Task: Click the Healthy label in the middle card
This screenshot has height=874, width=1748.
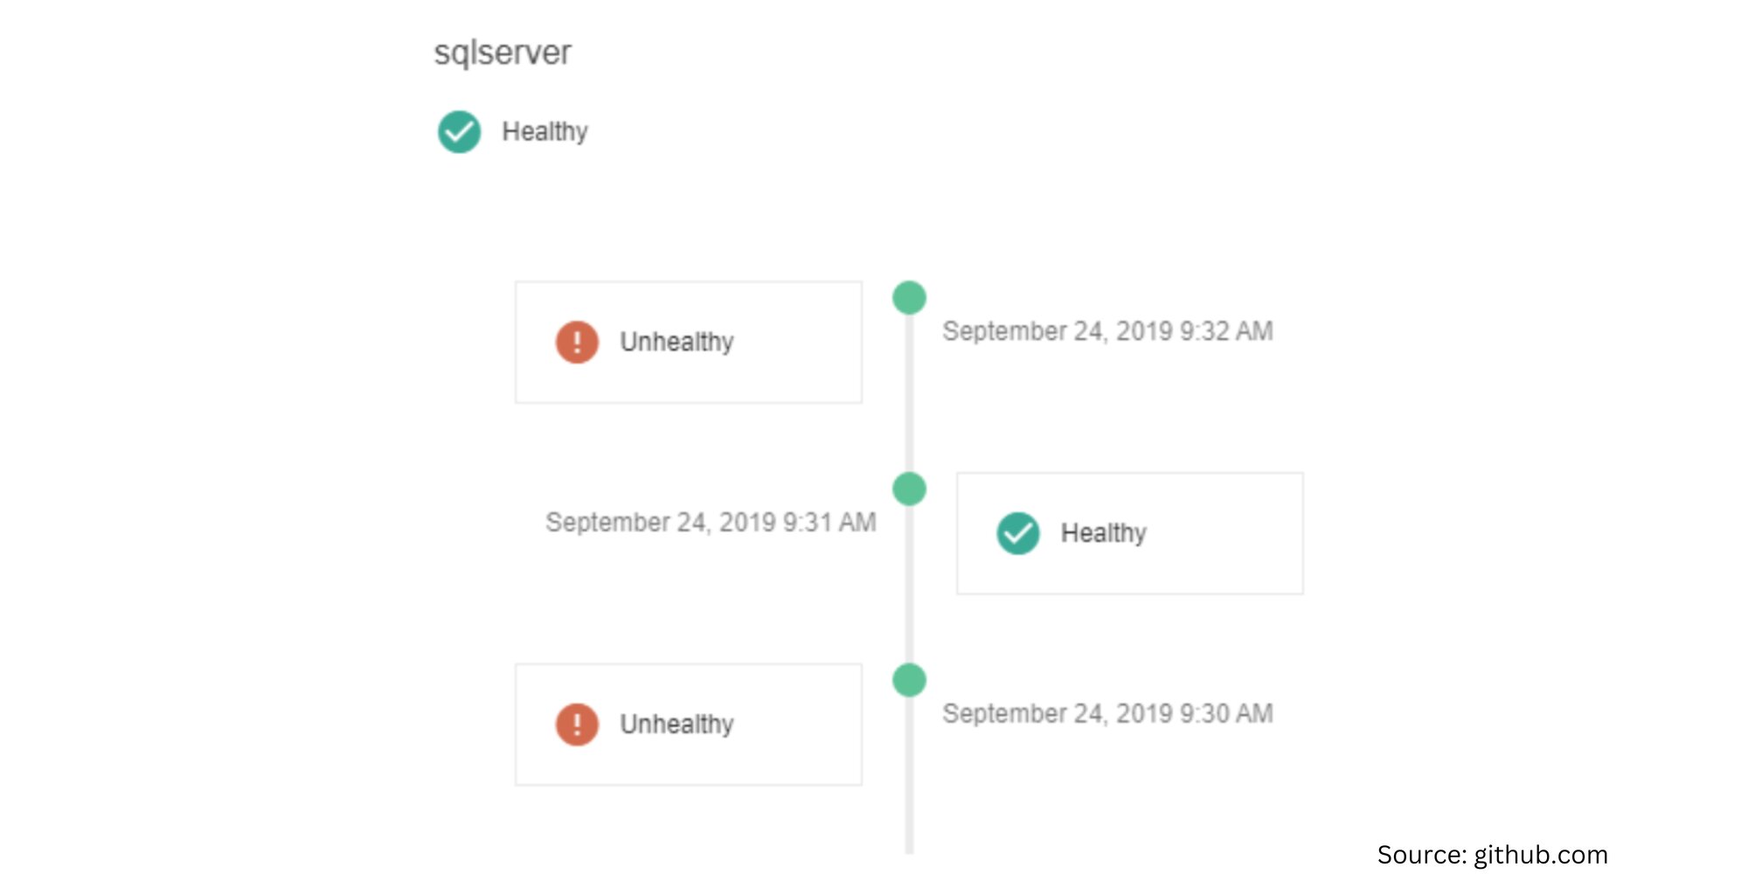Action: [1103, 533]
